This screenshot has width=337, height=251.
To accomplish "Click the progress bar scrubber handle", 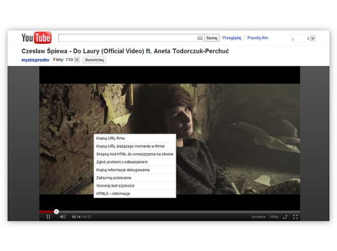I will pyautogui.click(x=56, y=212).
